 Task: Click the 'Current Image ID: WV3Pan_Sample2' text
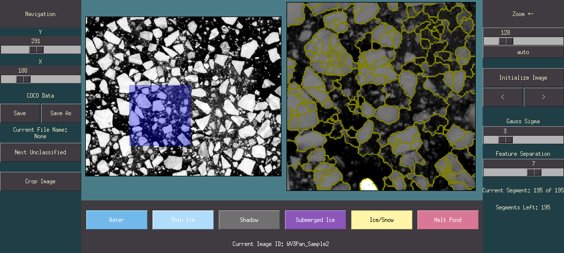pyautogui.click(x=280, y=244)
